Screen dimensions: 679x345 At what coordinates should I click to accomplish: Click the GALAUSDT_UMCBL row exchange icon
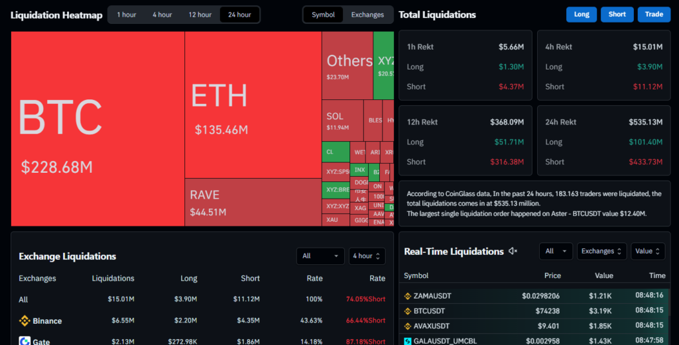408,340
